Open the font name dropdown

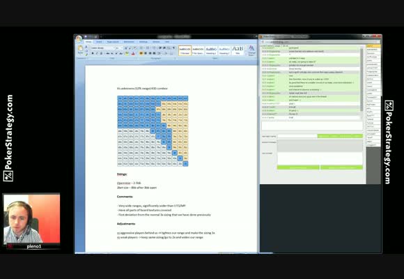[x=114, y=48]
